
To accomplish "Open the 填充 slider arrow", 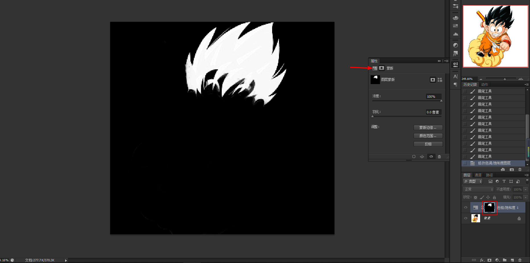I will pyautogui.click(x=526, y=197).
